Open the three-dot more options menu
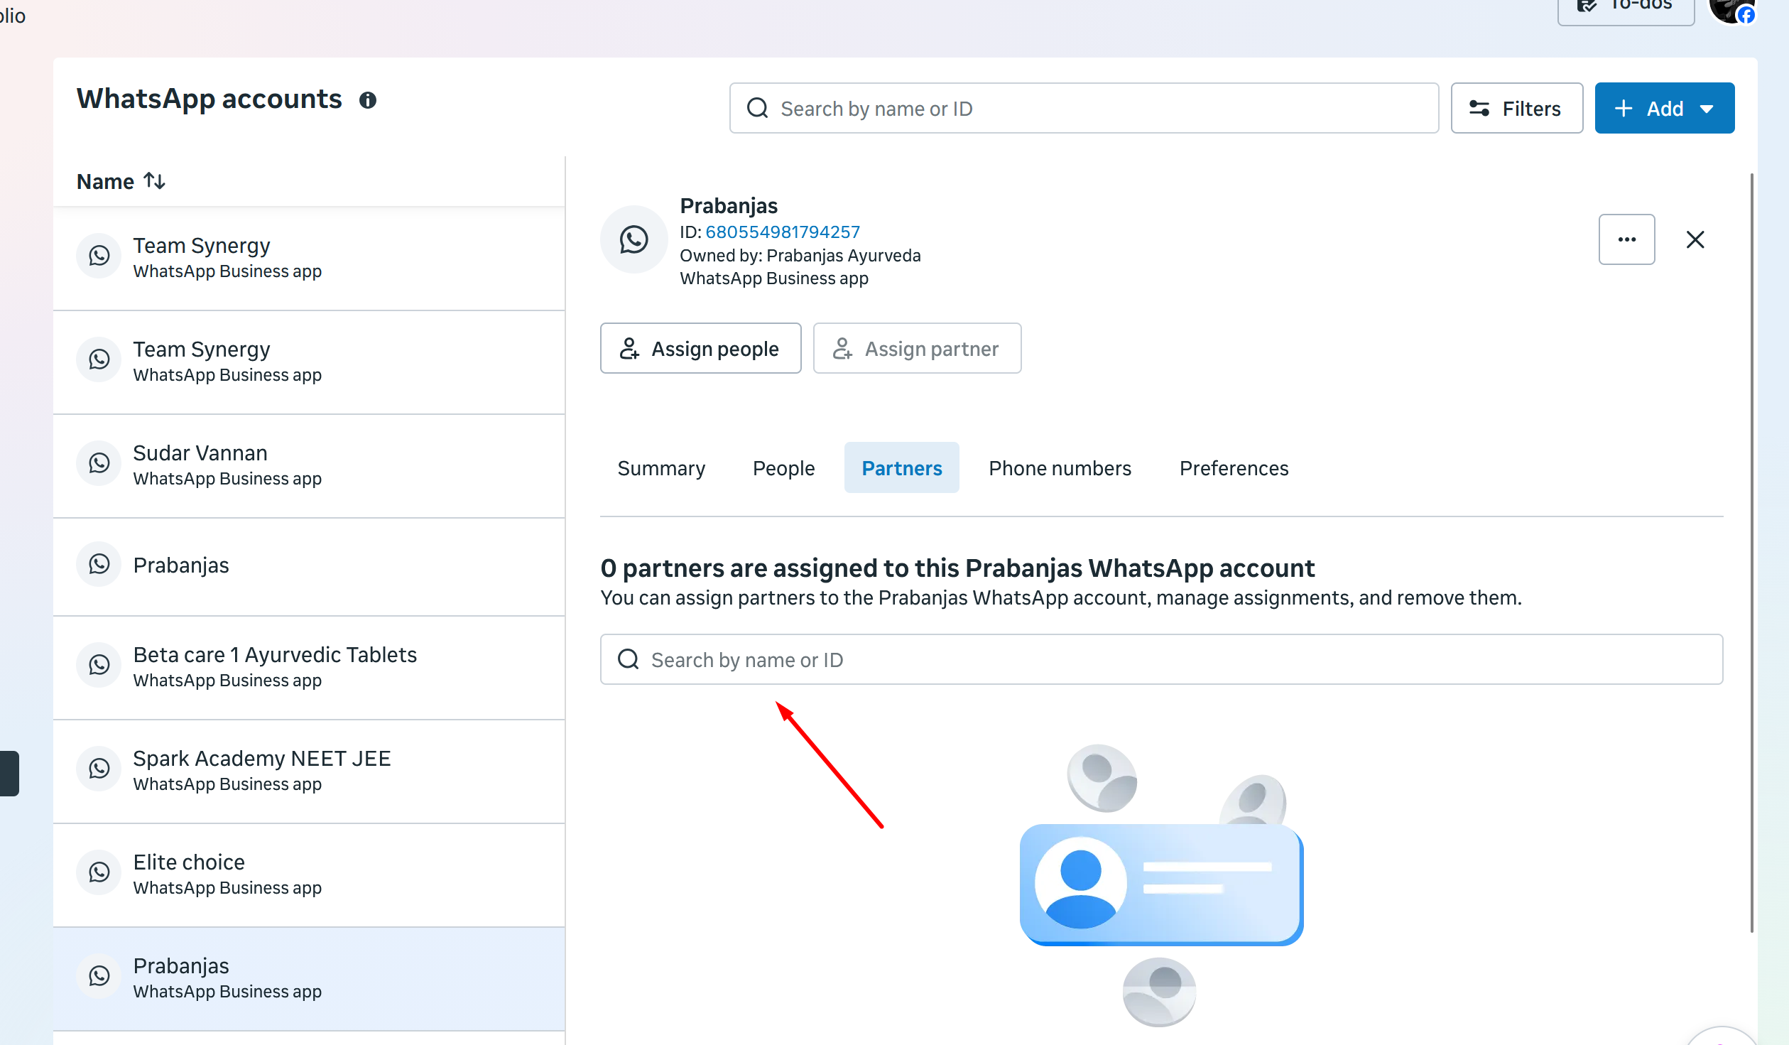1789x1045 pixels. [x=1626, y=239]
